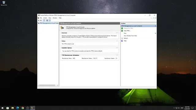Click Prepare the TPM... action
This screenshot has width=196, height=110.
click(x=129, y=28)
